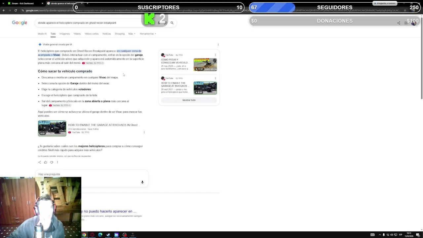Run the search with the magnifier icon
The image size is (423, 238).
click(x=172, y=23)
